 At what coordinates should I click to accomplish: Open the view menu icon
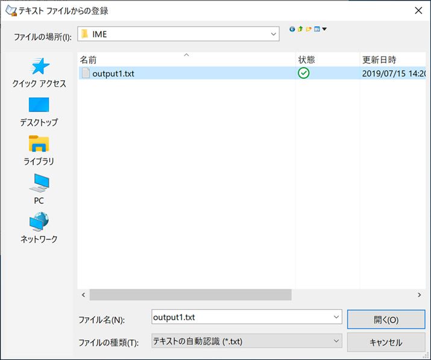click(317, 29)
